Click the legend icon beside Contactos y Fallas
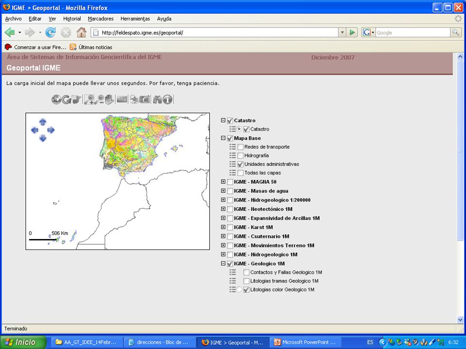Screen dimensions: 466x349 (233, 272)
